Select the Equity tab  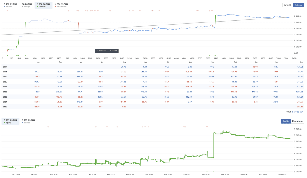coord(285,121)
